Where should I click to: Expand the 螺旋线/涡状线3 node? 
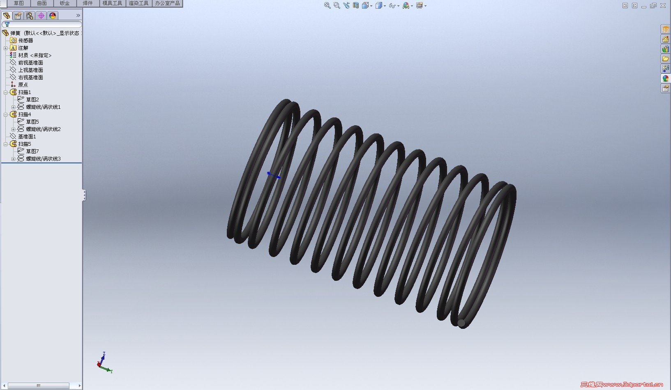tap(13, 159)
